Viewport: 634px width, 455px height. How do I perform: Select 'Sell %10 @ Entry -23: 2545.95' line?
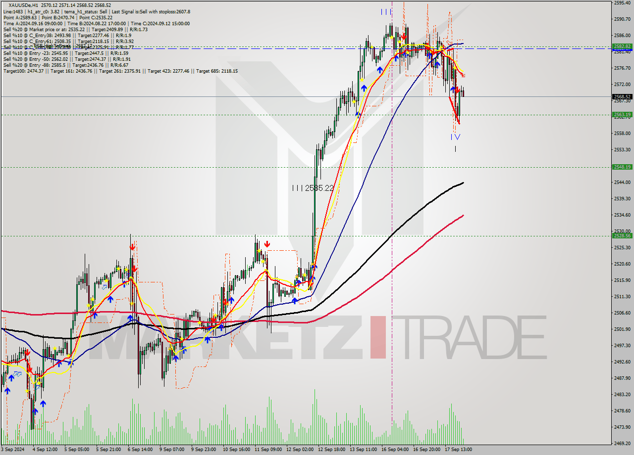tap(65, 53)
